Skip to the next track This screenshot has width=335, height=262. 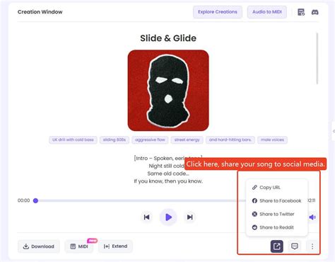point(190,217)
